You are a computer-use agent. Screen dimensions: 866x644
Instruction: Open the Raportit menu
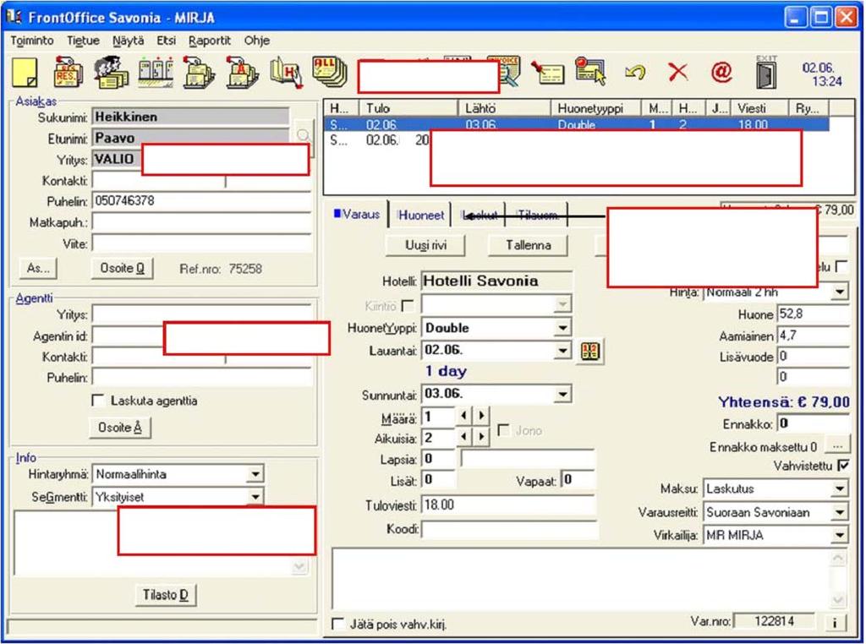tap(210, 41)
